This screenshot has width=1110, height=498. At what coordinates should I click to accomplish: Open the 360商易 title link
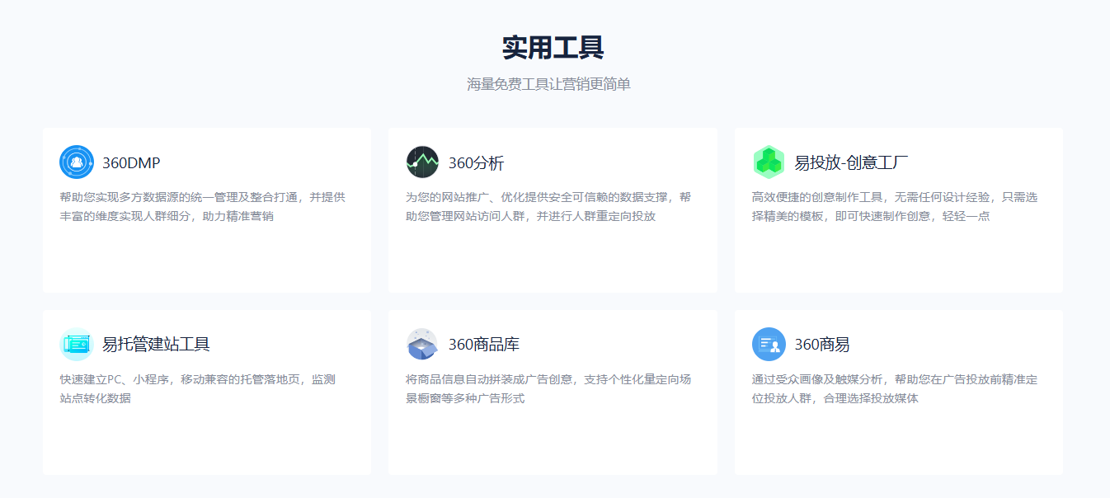point(822,345)
